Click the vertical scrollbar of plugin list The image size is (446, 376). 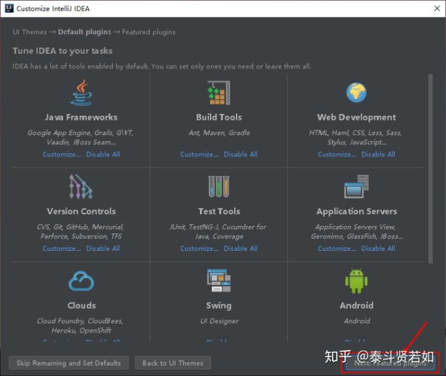(431, 168)
